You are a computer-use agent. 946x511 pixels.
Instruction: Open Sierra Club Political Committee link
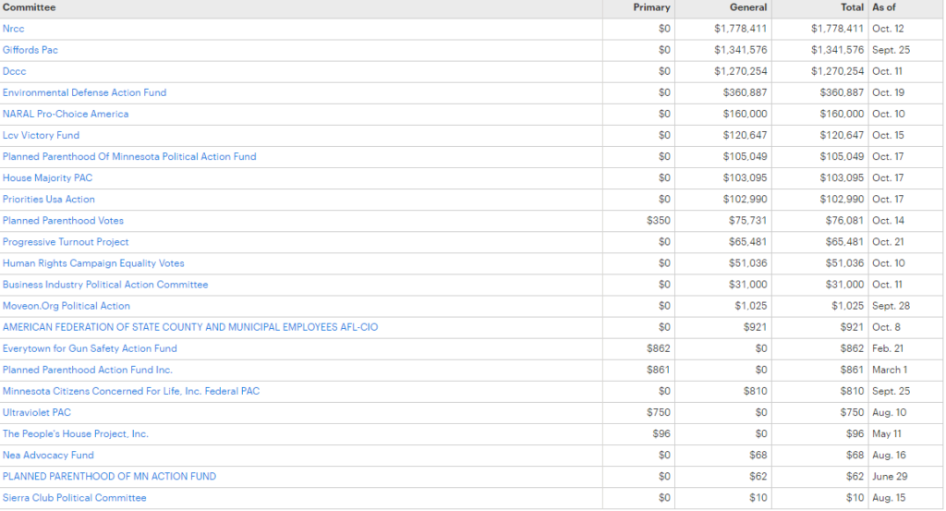click(74, 497)
